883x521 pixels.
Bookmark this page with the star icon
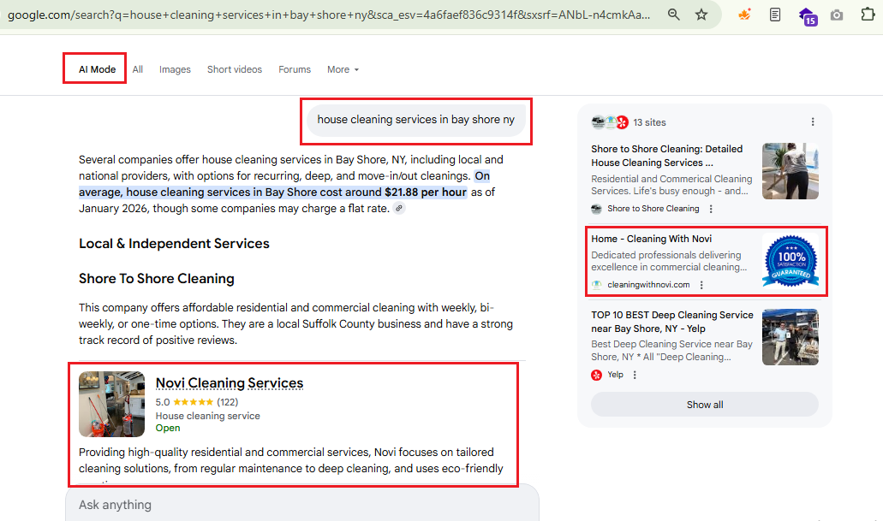pyautogui.click(x=701, y=15)
